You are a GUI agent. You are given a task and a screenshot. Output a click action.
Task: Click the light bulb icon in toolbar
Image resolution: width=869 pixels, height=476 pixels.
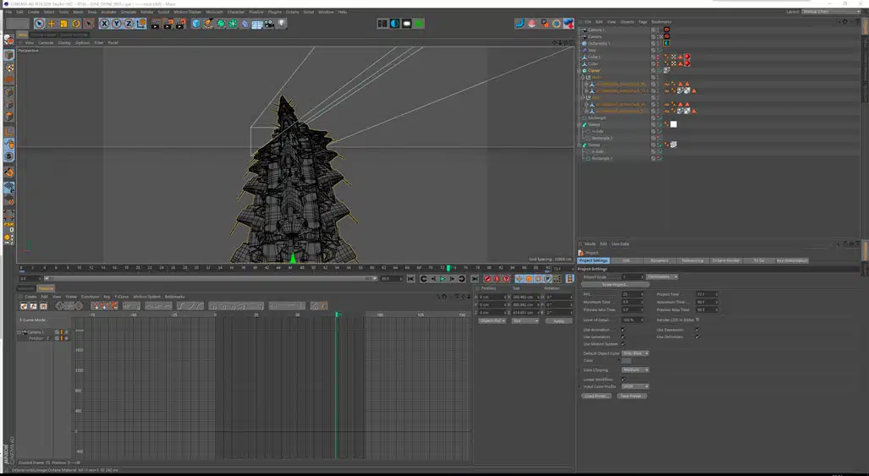point(282,24)
